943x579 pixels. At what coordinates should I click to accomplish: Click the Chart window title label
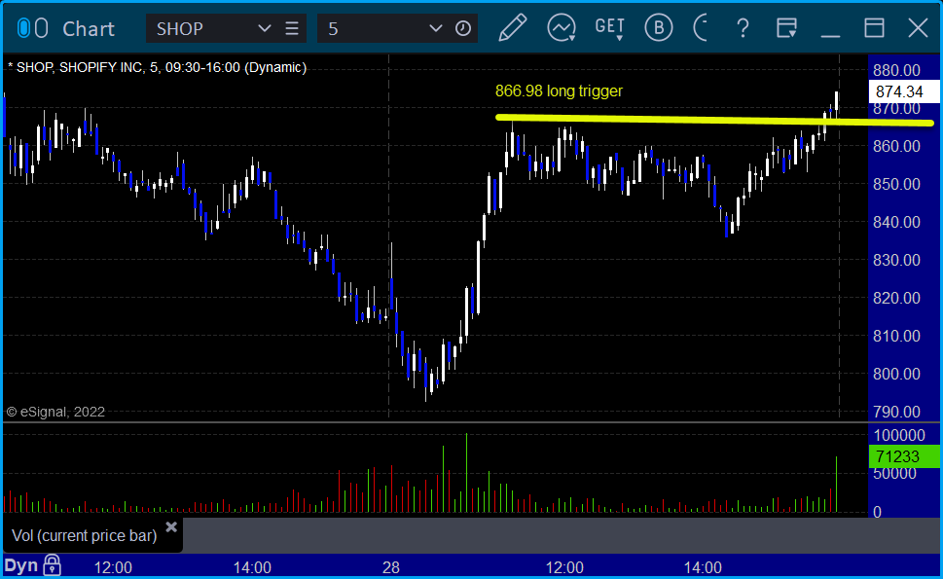coord(89,29)
